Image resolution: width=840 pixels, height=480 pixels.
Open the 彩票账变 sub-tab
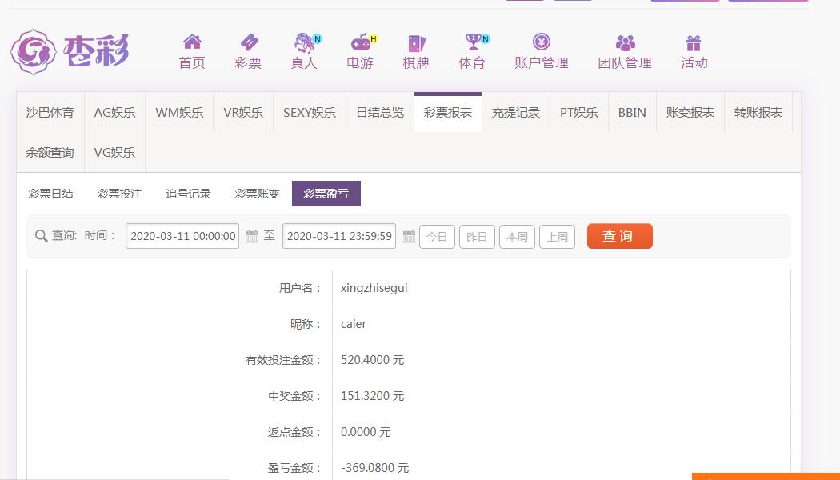tap(257, 194)
